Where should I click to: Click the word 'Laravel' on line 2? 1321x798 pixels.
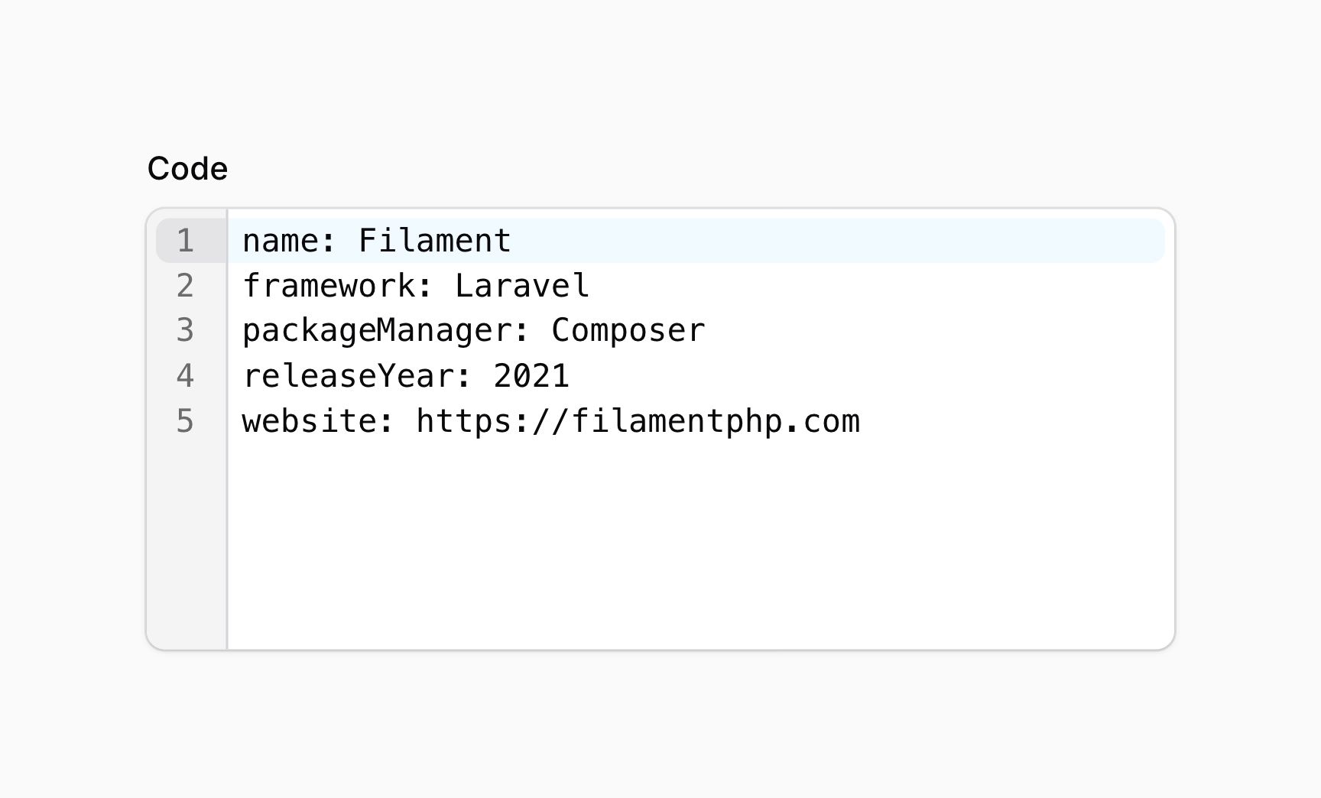tap(521, 284)
